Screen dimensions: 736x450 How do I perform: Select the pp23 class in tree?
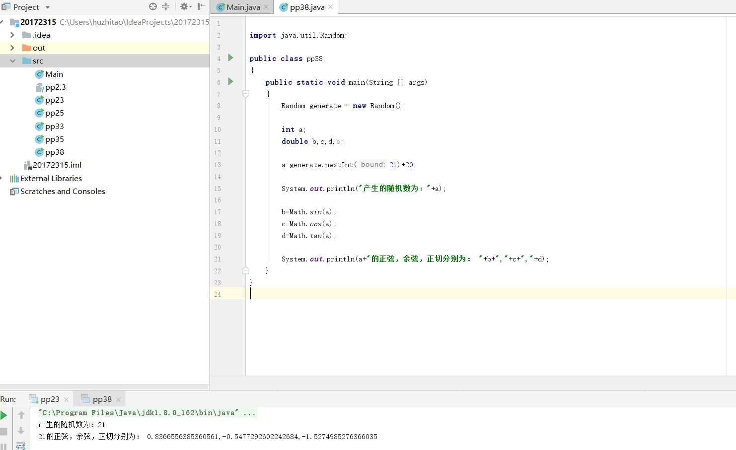pos(50,100)
